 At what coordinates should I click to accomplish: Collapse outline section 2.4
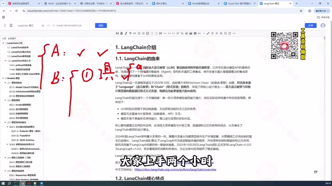pyautogui.click(x=5, y=158)
